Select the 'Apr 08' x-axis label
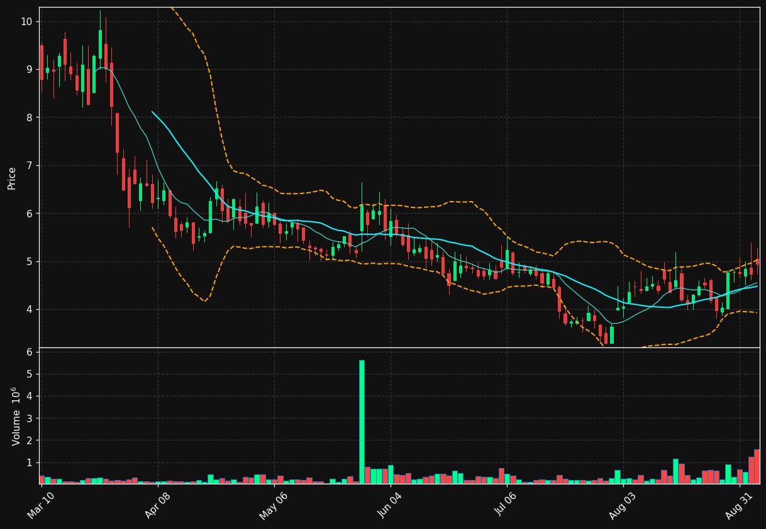 (158, 506)
